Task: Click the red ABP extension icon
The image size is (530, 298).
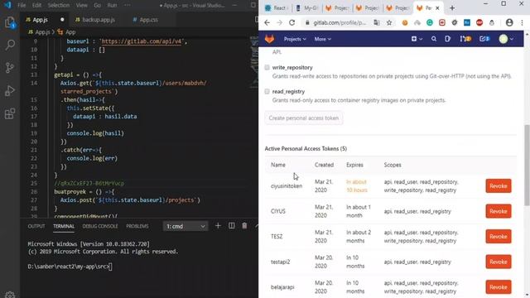Action: (x=479, y=22)
